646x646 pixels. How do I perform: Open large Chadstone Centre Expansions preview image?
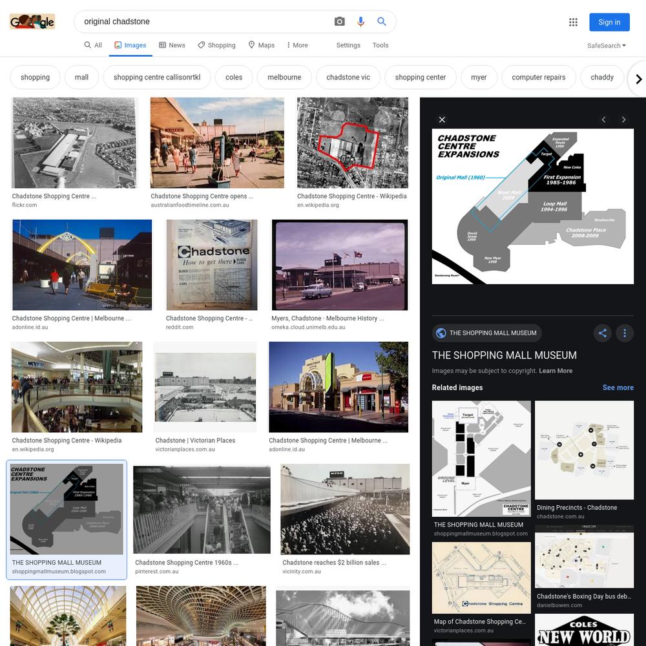click(x=533, y=206)
